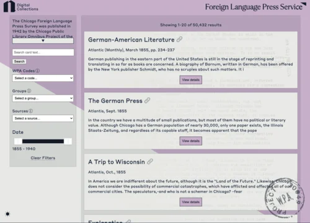Open the Select a code dropdown
This screenshot has height=223, width=310.
click(43, 78)
